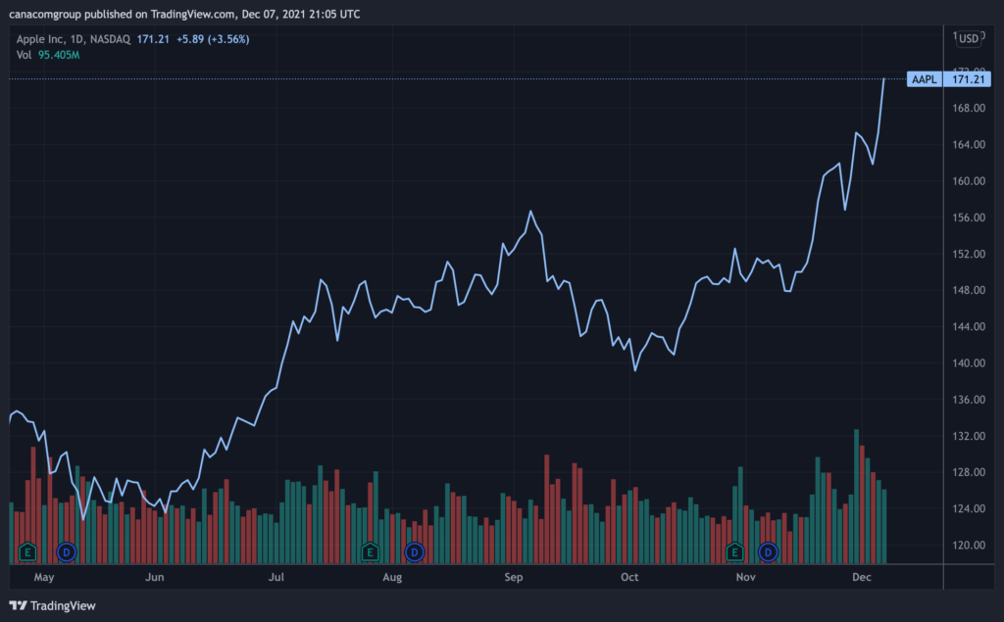Click the 95.405M volume value
The width and height of the screenshot is (1004, 622).
tap(59, 55)
